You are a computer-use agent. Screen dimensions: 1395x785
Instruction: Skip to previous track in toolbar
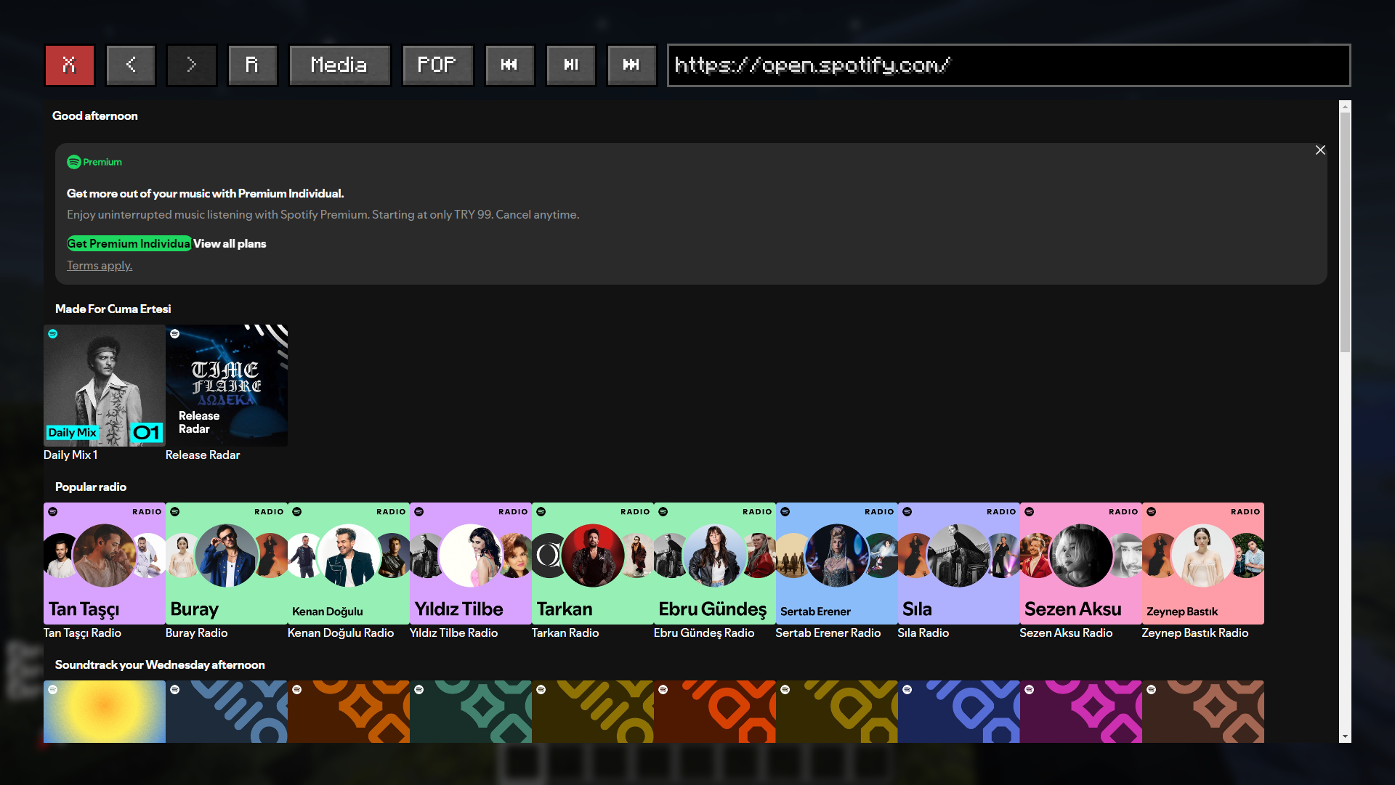coord(510,65)
